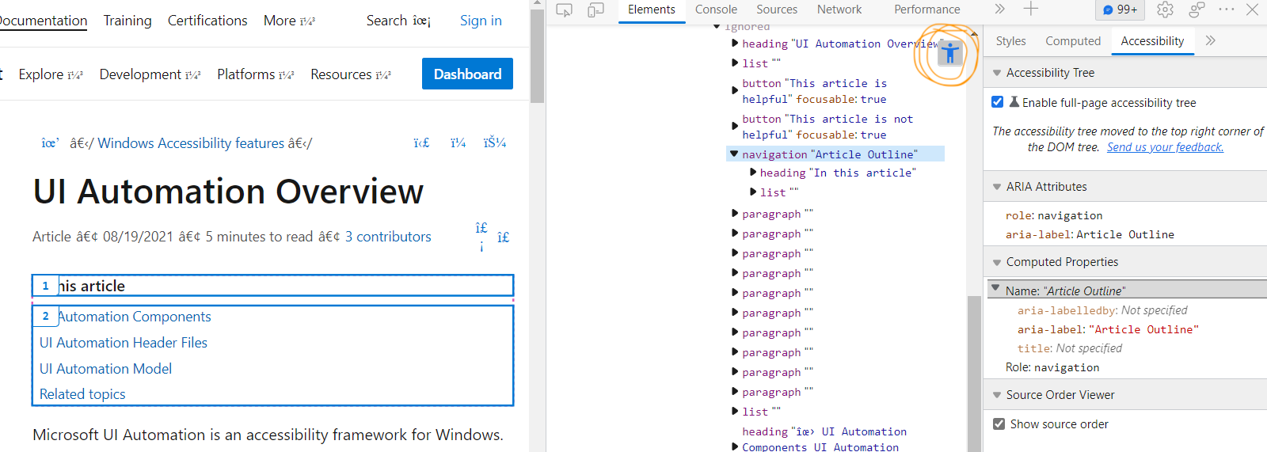Collapse the Accessibility Tree section
This screenshot has height=452, width=1267.
point(997,73)
